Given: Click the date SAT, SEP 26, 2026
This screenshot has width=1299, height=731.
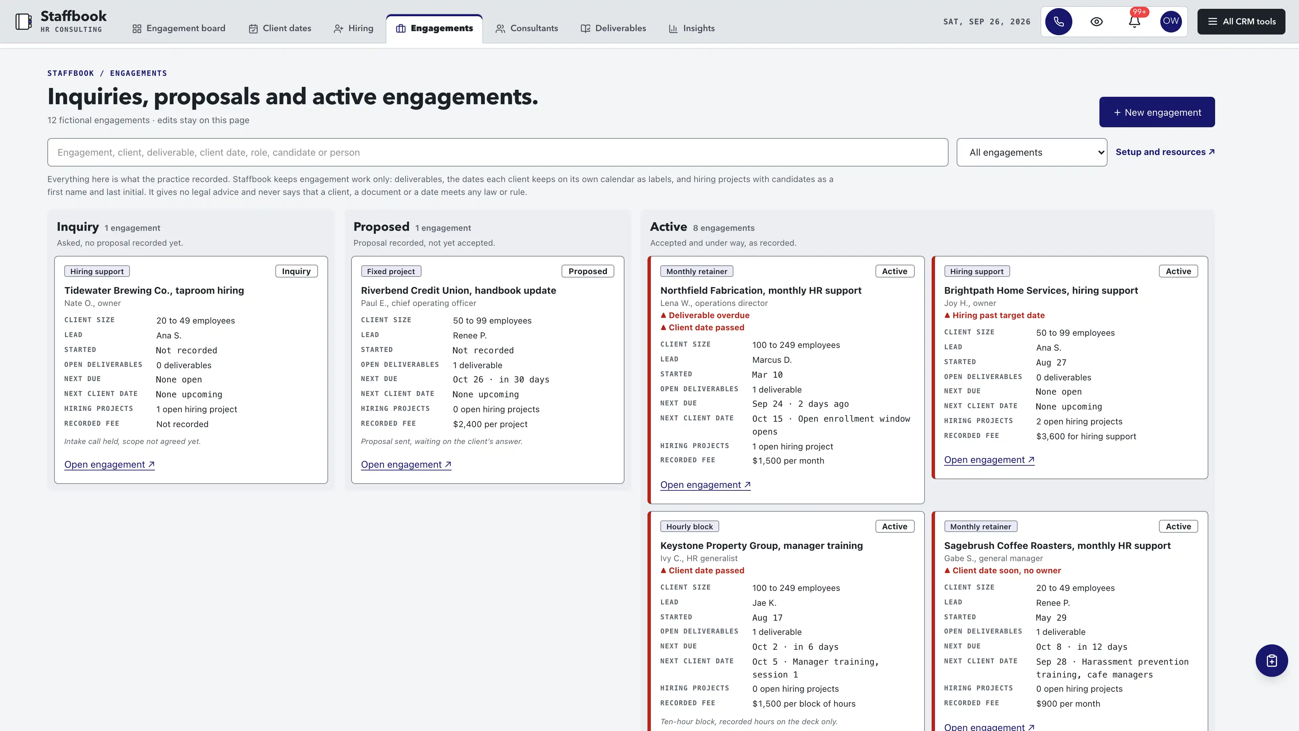Looking at the screenshot, I should 987,22.
